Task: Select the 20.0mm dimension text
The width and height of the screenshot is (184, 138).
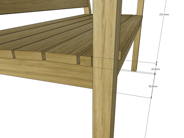Action: point(155,69)
